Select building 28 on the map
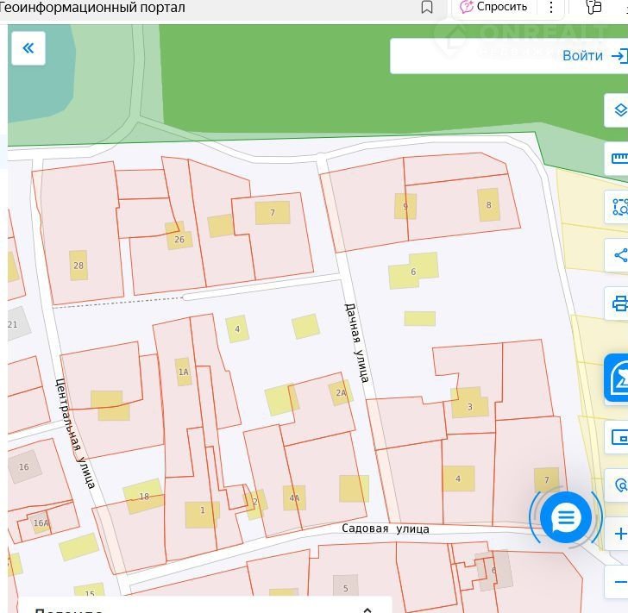The image size is (628, 613). coord(78,265)
